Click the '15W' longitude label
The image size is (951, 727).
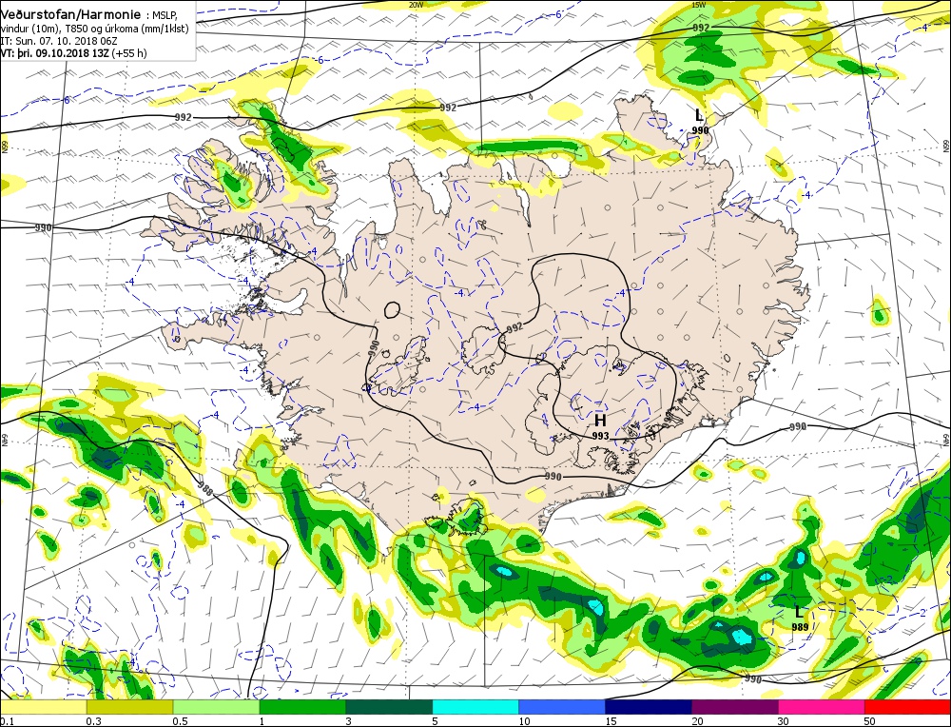[698, 5]
